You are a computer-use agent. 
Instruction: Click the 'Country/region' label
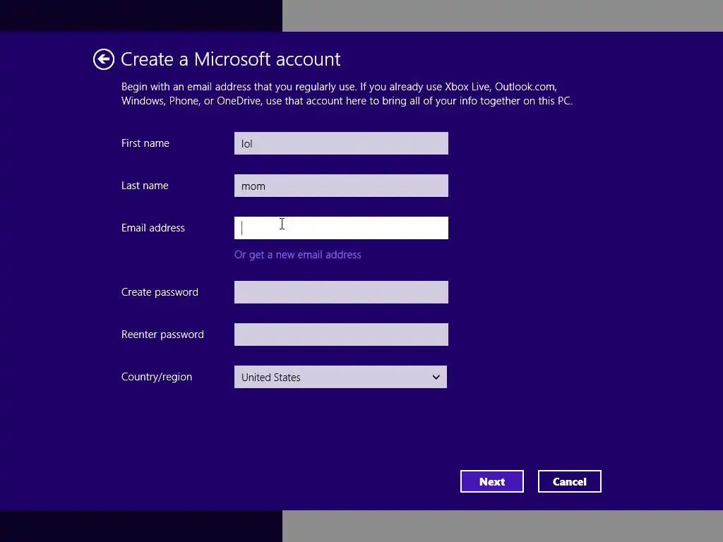pos(157,377)
